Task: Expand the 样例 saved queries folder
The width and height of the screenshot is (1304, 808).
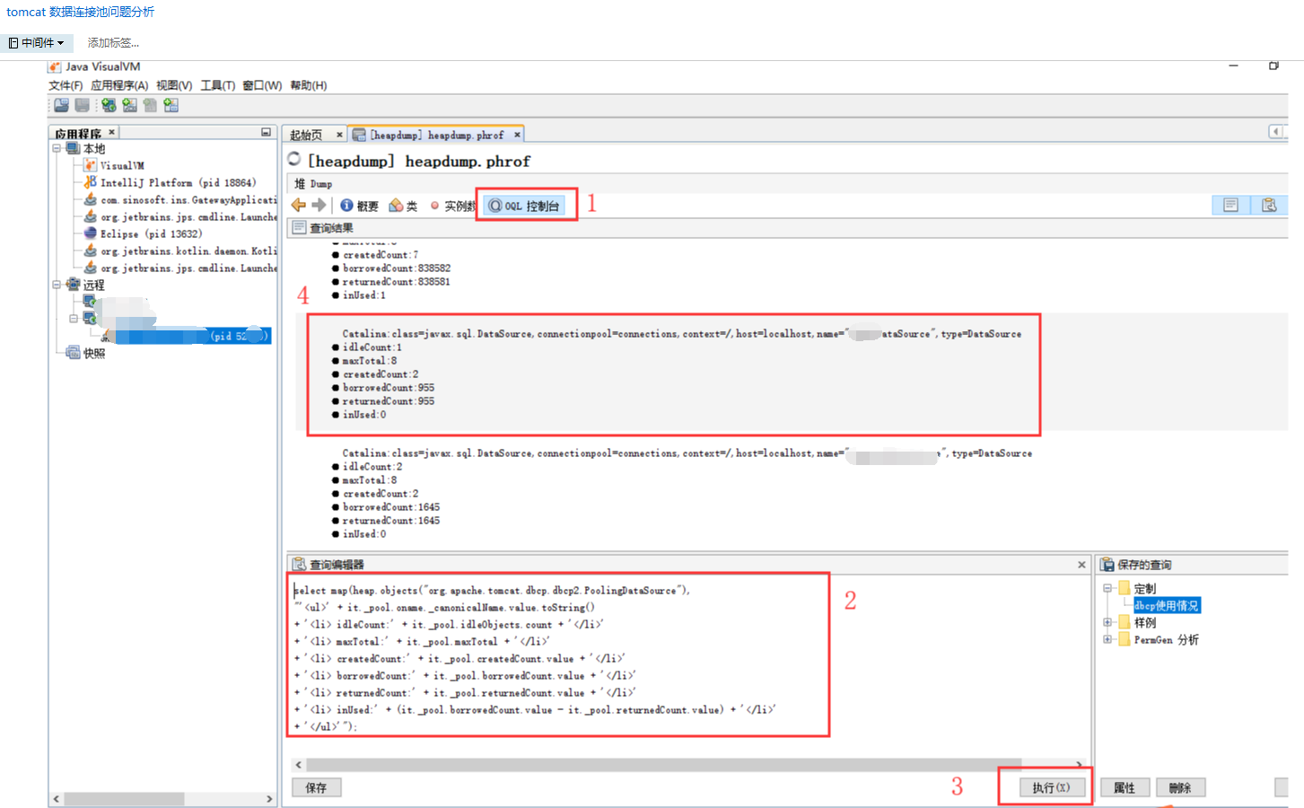Action: click(x=1107, y=622)
